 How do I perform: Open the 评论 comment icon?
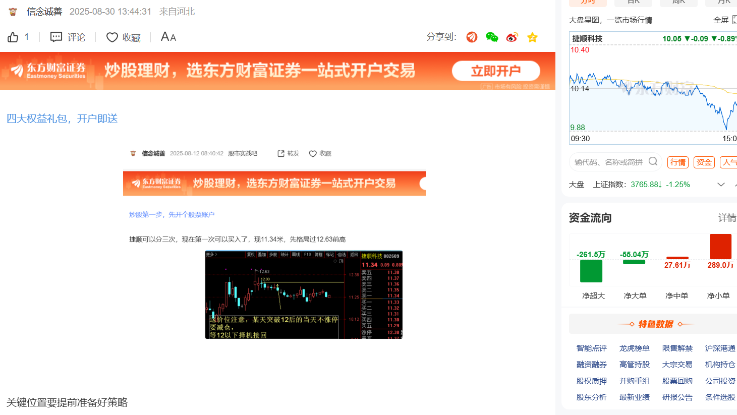point(56,37)
